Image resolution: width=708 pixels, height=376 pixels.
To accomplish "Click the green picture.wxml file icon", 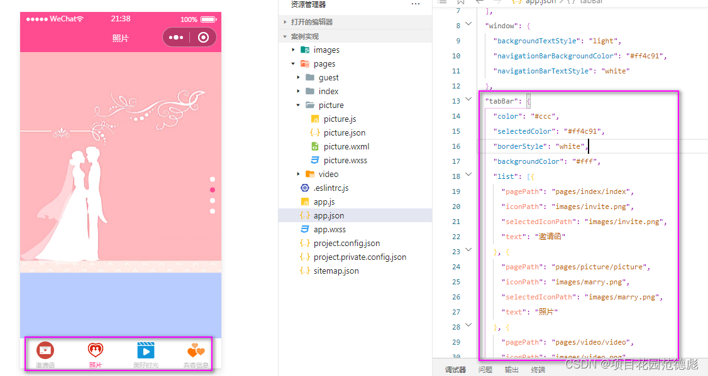I will (x=315, y=146).
